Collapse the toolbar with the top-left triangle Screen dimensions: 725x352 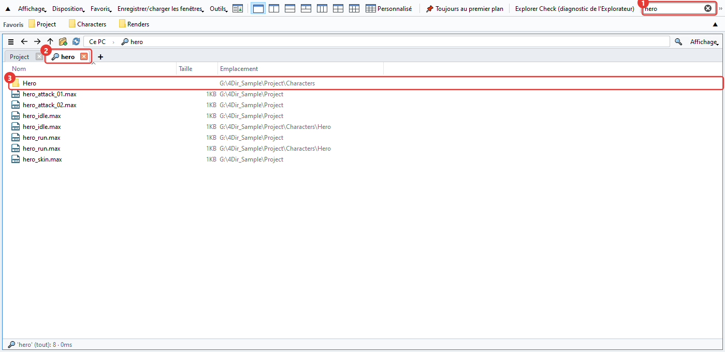pyautogui.click(x=8, y=9)
